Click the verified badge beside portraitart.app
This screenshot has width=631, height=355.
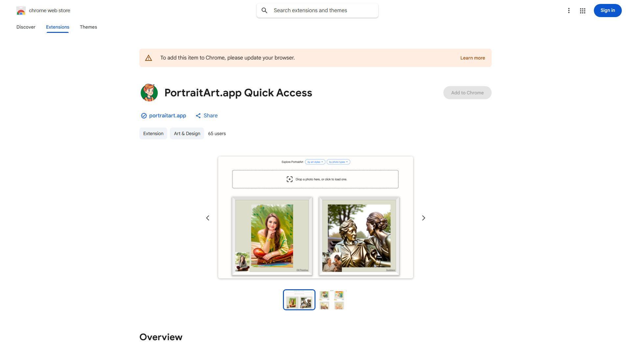pyautogui.click(x=144, y=116)
